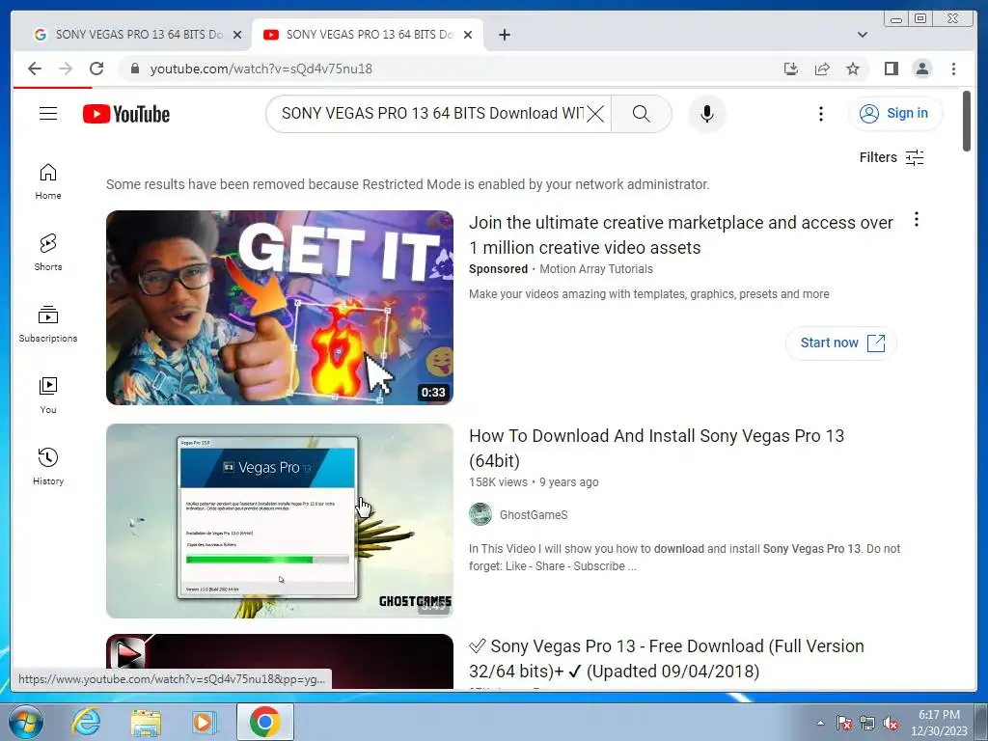Viewport: 988px width, 741px height.
Task: Click the GhostGameS channel avatar
Action: [480, 514]
